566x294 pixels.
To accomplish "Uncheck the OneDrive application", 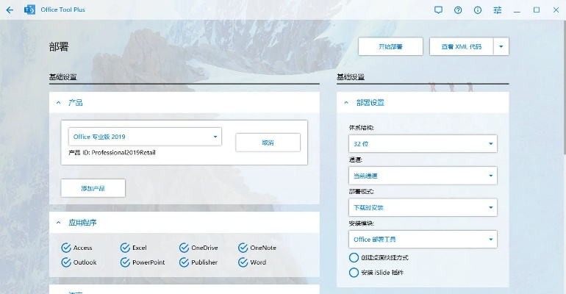I will pos(184,248).
